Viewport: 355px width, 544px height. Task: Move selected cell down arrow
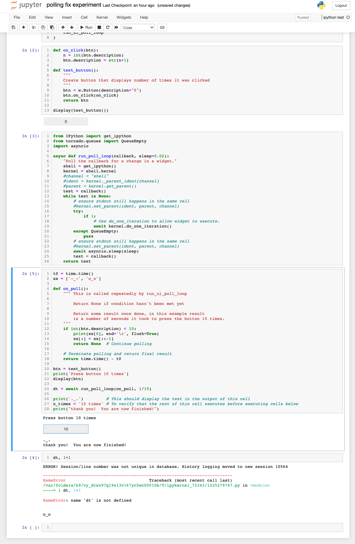coord(72,27)
